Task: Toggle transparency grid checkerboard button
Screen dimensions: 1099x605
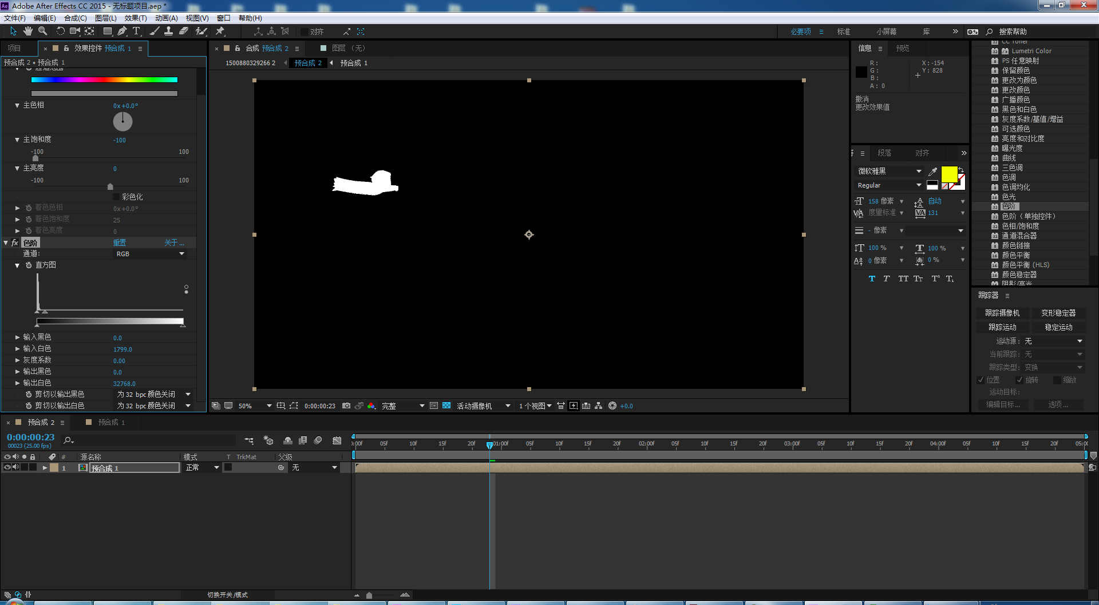Action: (x=446, y=406)
